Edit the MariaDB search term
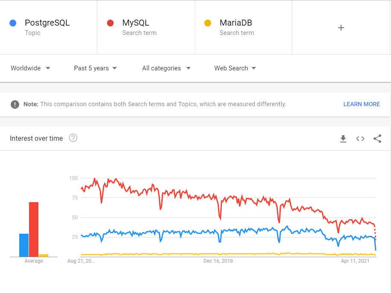This screenshot has height=293, width=391. 243,27
